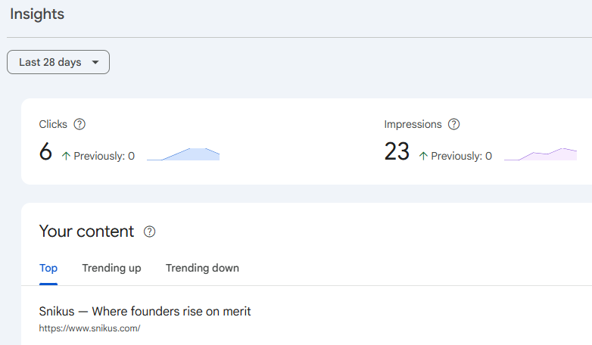This screenshot has height=345, width=592.
Task: Click the Clicks count of 6
Action: click(x=45, y=151)
